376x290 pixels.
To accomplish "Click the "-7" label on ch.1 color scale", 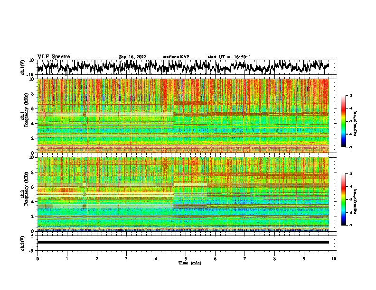I will (350, 147).
